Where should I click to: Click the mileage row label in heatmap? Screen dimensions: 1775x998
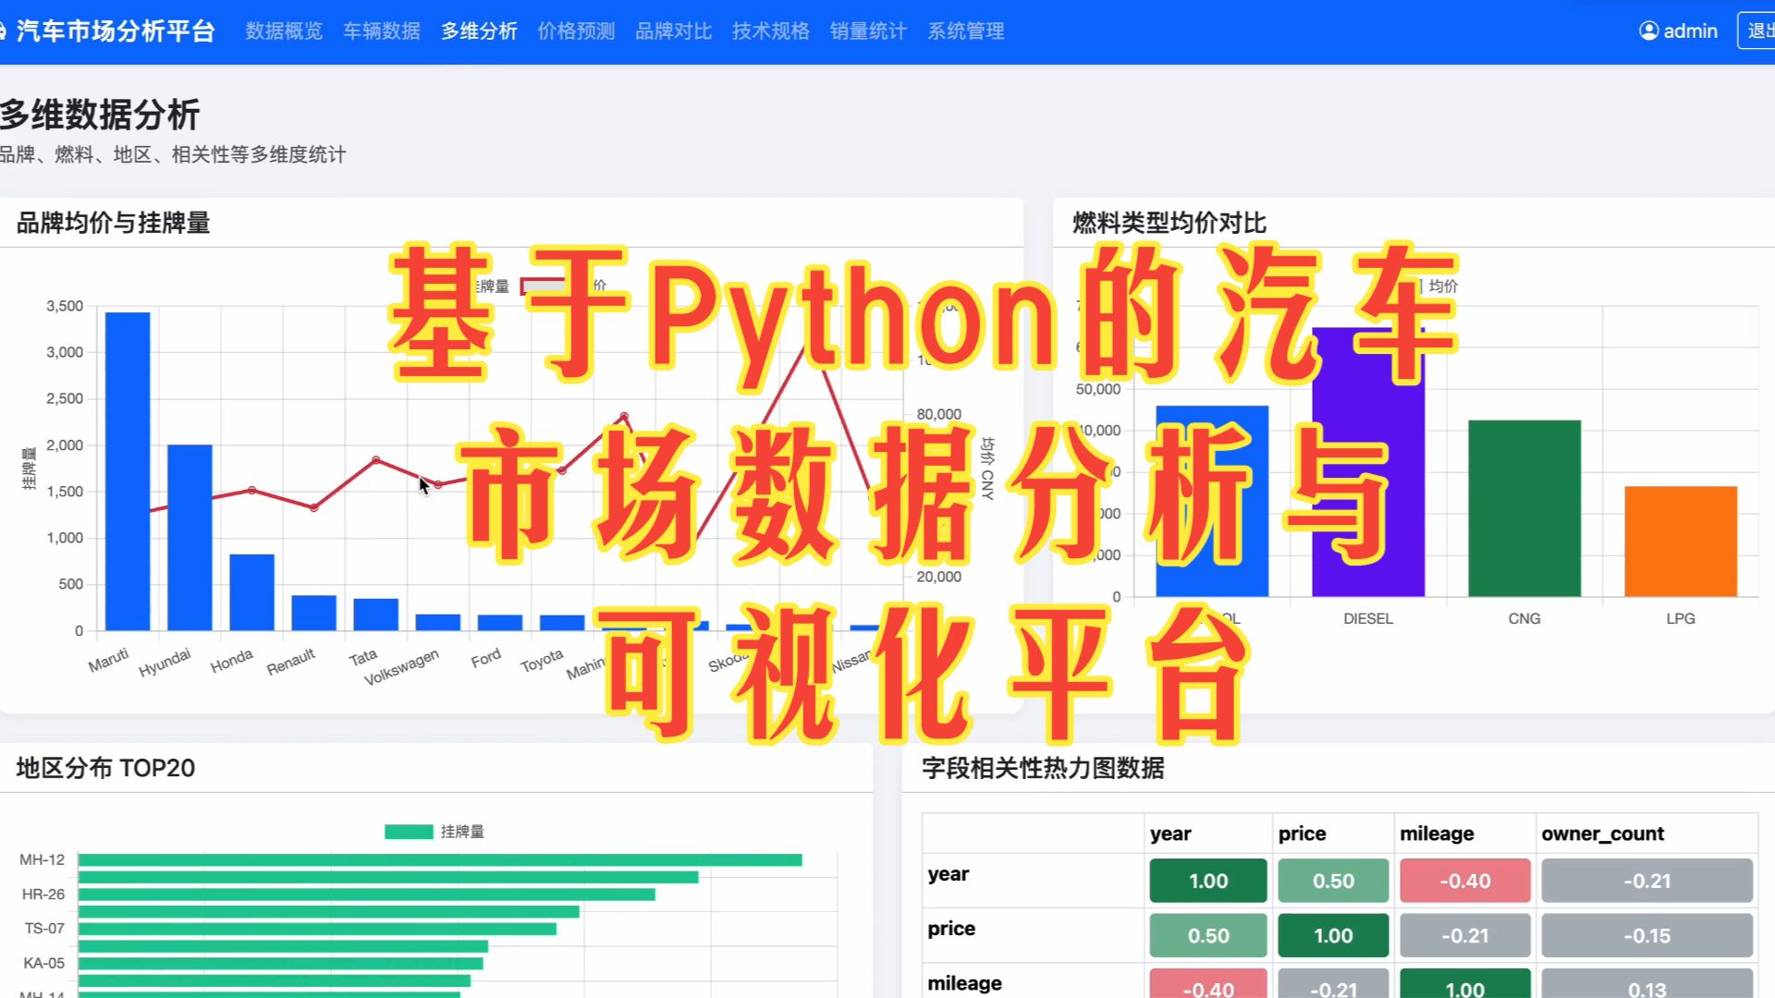coord(964,983)
